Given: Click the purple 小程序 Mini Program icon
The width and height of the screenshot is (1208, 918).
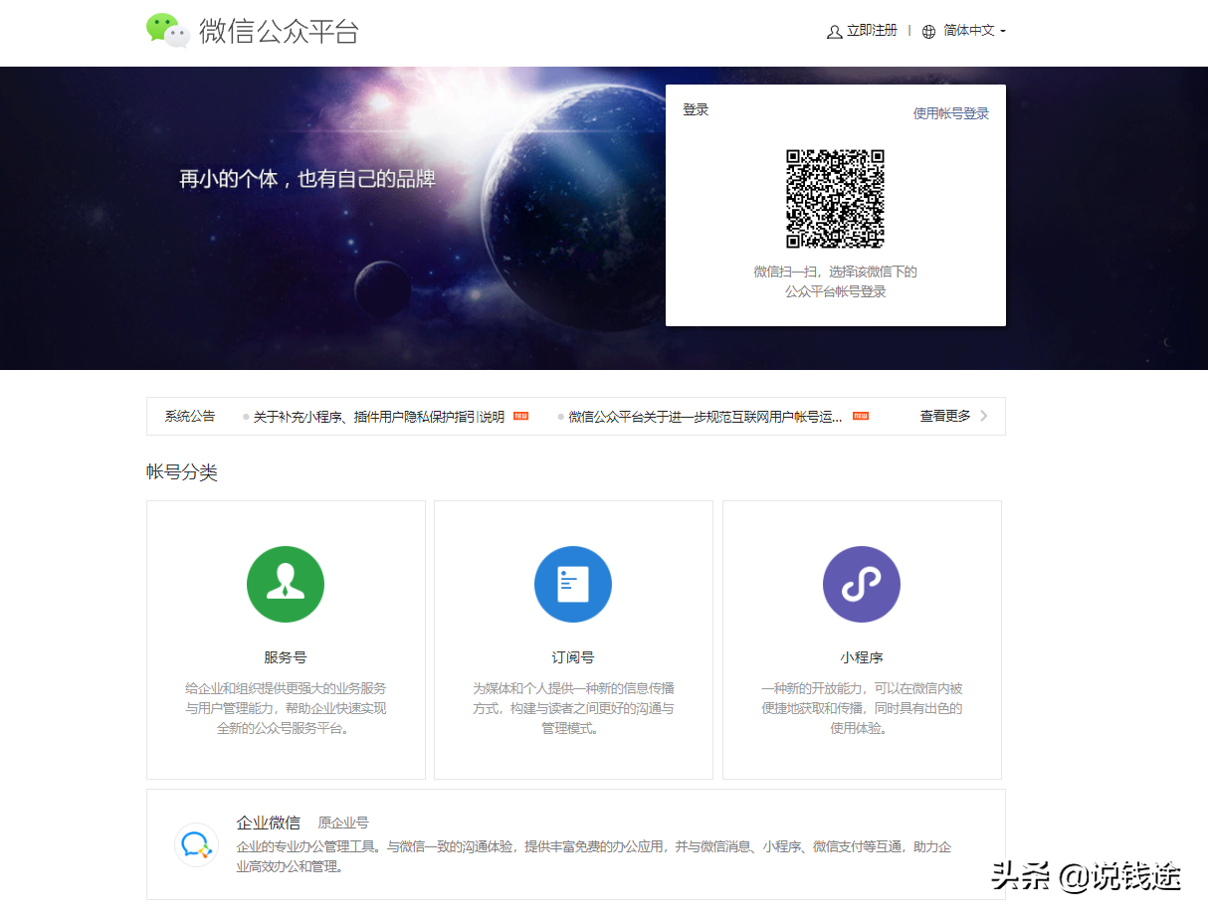Looking at the screenshot, I should [862, 584].
